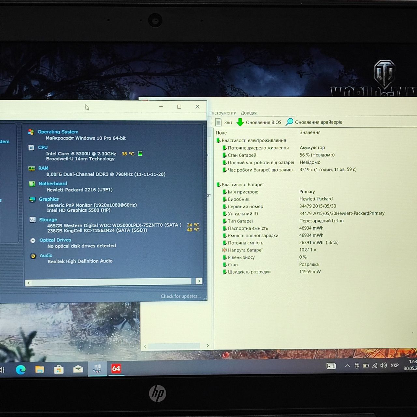Click the Звіт report button in AIDA64
The height and width of the screenshot is (417, 417).
click(x=224, y=122)
